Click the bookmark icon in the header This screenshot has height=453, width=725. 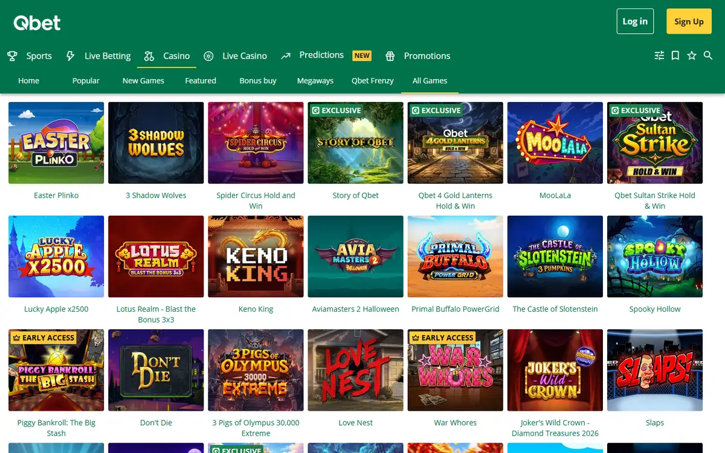pyautogui.click(x=675, y=56)
